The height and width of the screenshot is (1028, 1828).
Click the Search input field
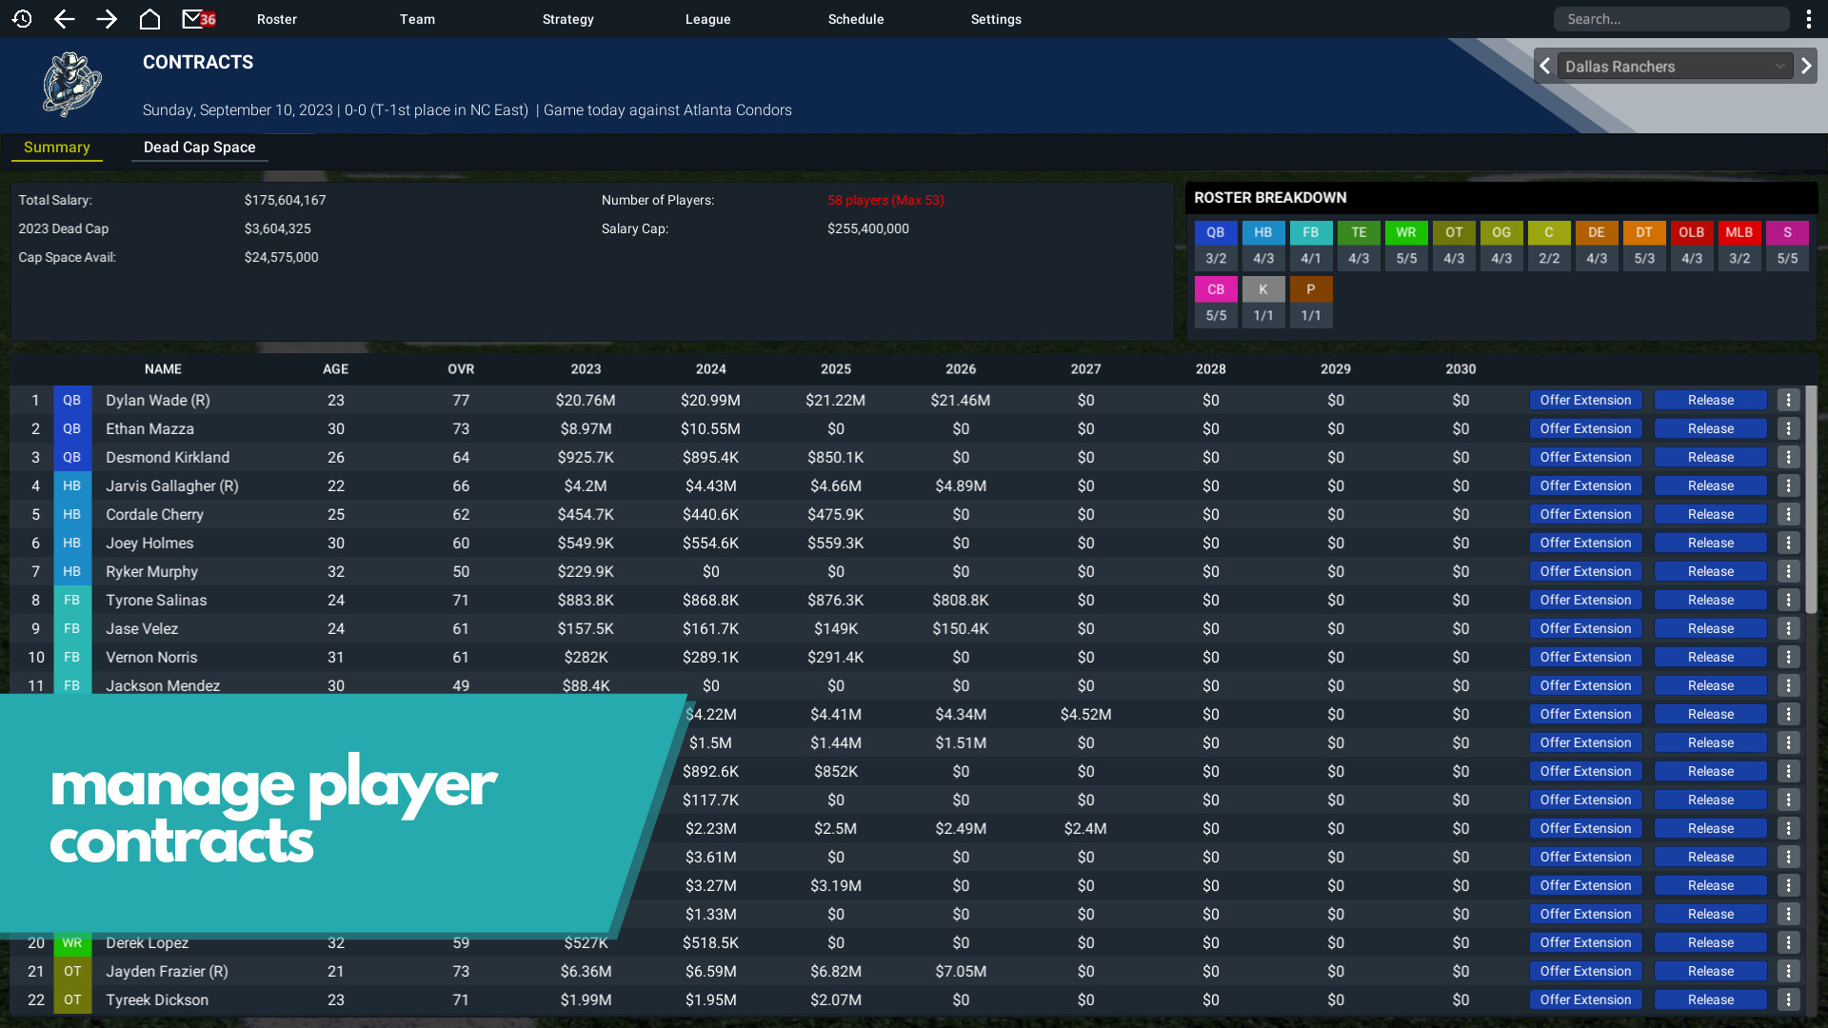pyautogui.click(x=1671, y=19)
